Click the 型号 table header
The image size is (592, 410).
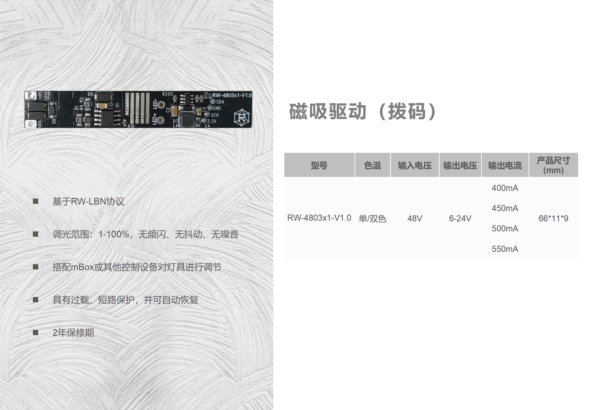pyautogui.click(x=319, y=165)
